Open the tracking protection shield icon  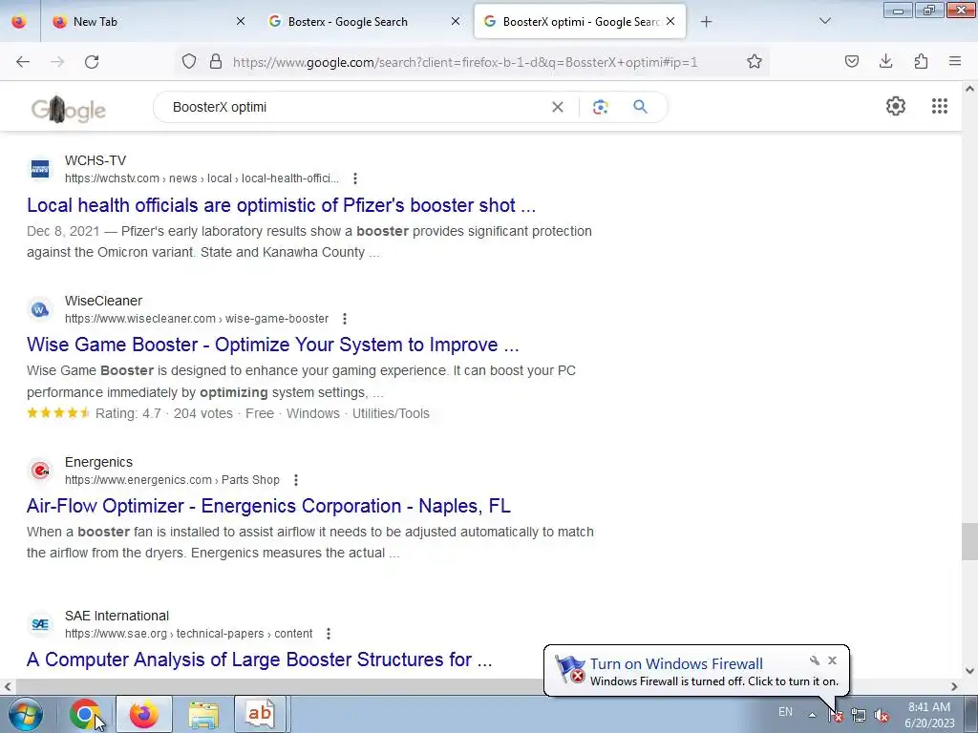point(189,62)
